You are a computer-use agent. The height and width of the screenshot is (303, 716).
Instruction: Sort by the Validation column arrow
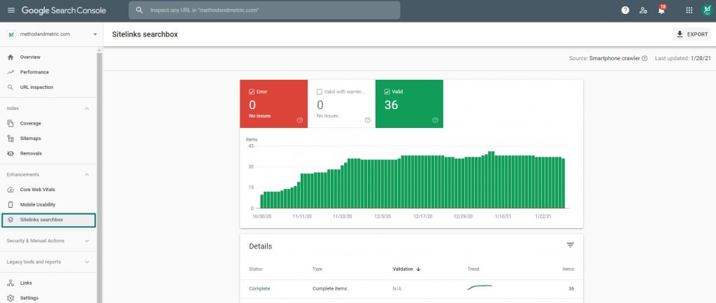click(418, 269)
